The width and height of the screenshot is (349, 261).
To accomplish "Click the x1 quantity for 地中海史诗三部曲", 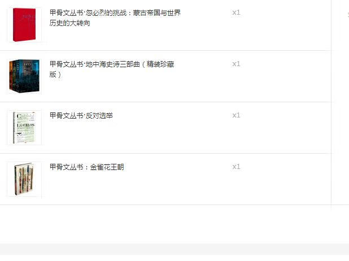I will tap(236, 64).
